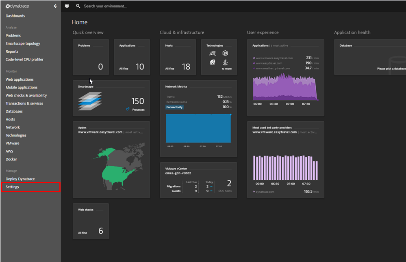Click the blue connectivity chart
406x262 pixels.
[x=198, y=129]
